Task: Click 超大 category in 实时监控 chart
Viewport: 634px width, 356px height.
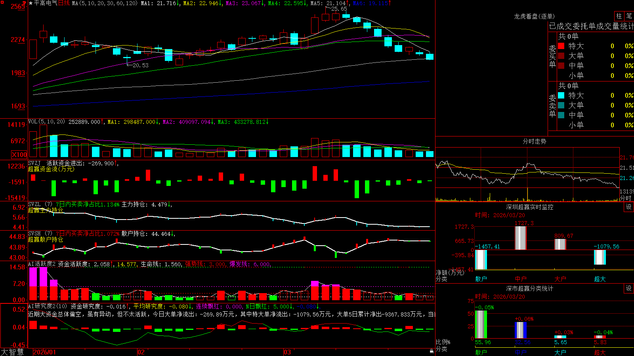Action: tap(600, 279)
